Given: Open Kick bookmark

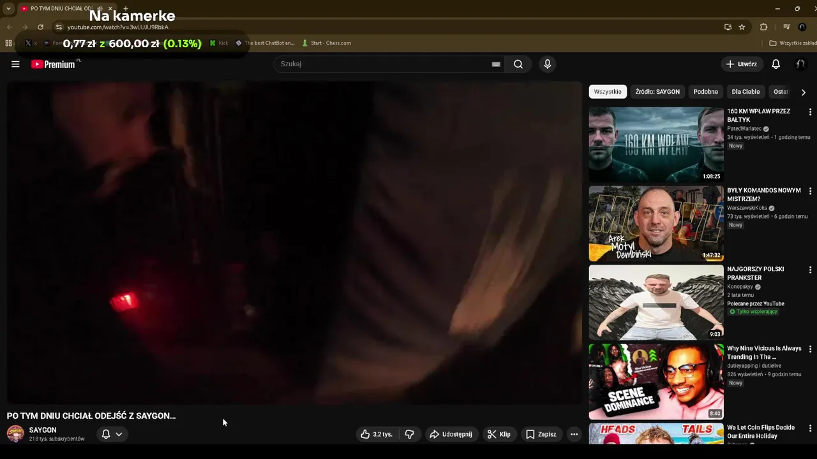Looking at the screenshot, I should [x=219, y=43].
